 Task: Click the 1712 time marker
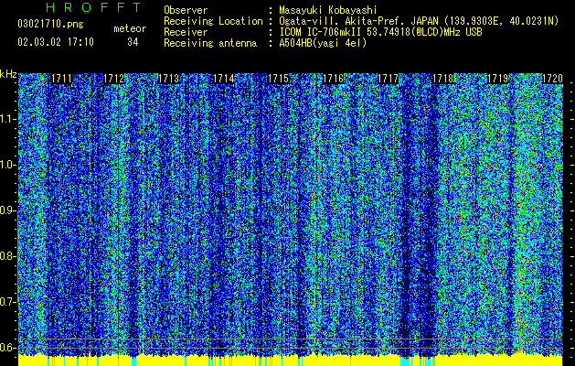(x=113, y=79)
